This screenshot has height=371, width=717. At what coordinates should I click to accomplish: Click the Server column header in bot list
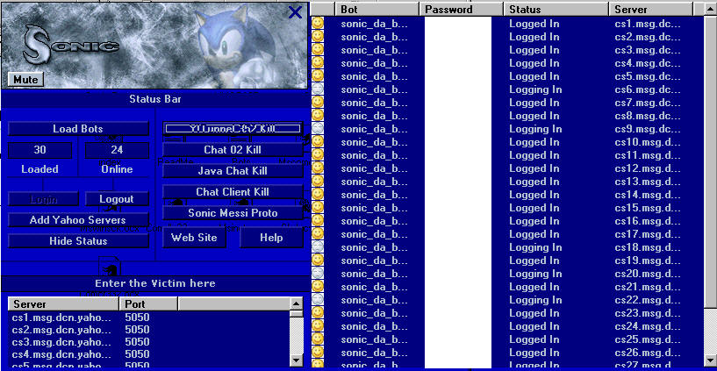(x=653, y=9)
